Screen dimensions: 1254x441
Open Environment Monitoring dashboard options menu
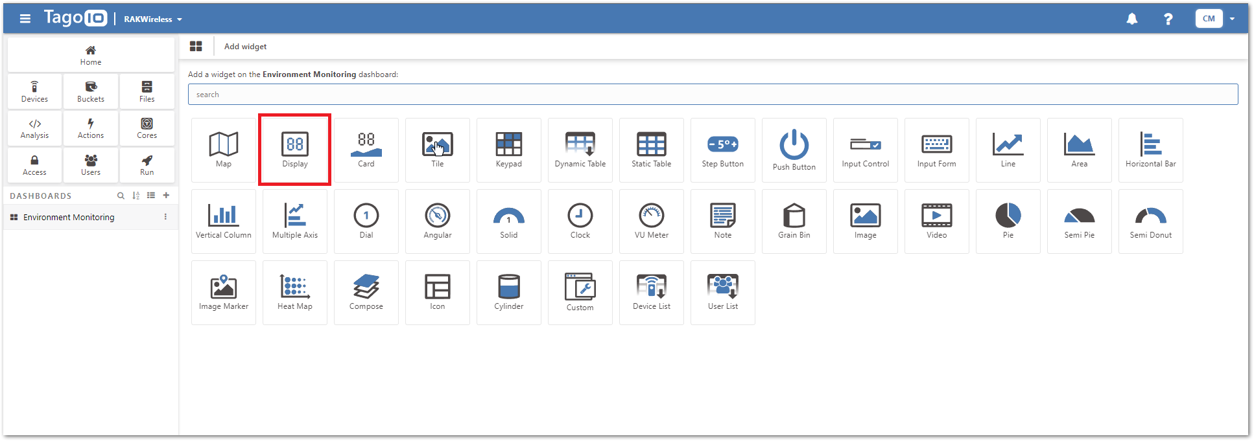click(x=165, y=217)
